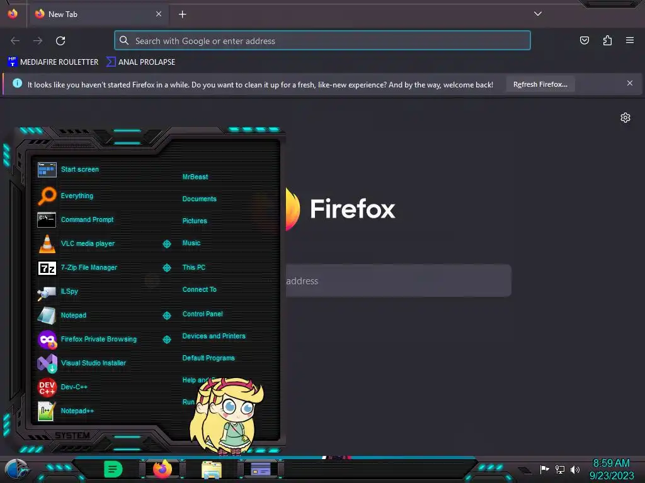Open the Extensions puzzle icon
Screen dimensions: 645x483
[607, 40]
